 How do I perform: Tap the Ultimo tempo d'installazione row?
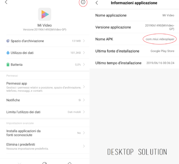(135, 63)
